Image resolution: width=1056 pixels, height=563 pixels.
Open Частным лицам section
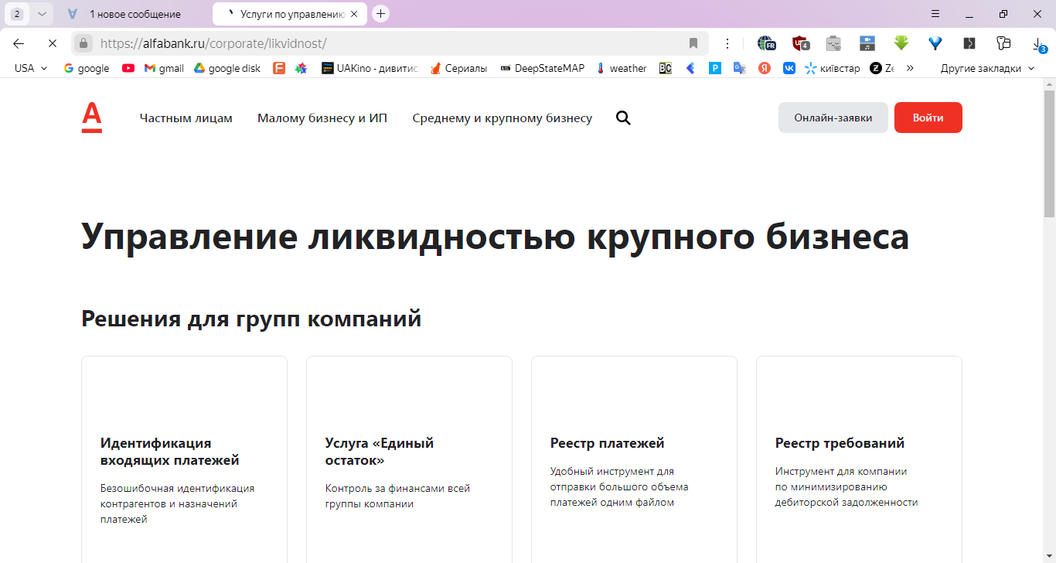coord(186,118)
